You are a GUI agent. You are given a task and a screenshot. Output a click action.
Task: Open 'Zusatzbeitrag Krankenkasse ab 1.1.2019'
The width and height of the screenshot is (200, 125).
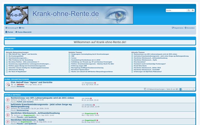(86, 60)
